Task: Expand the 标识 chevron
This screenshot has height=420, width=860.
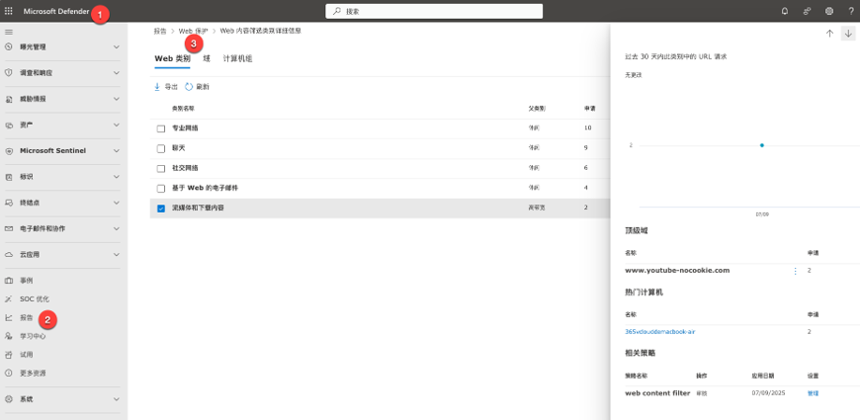Action: (117, 177)
